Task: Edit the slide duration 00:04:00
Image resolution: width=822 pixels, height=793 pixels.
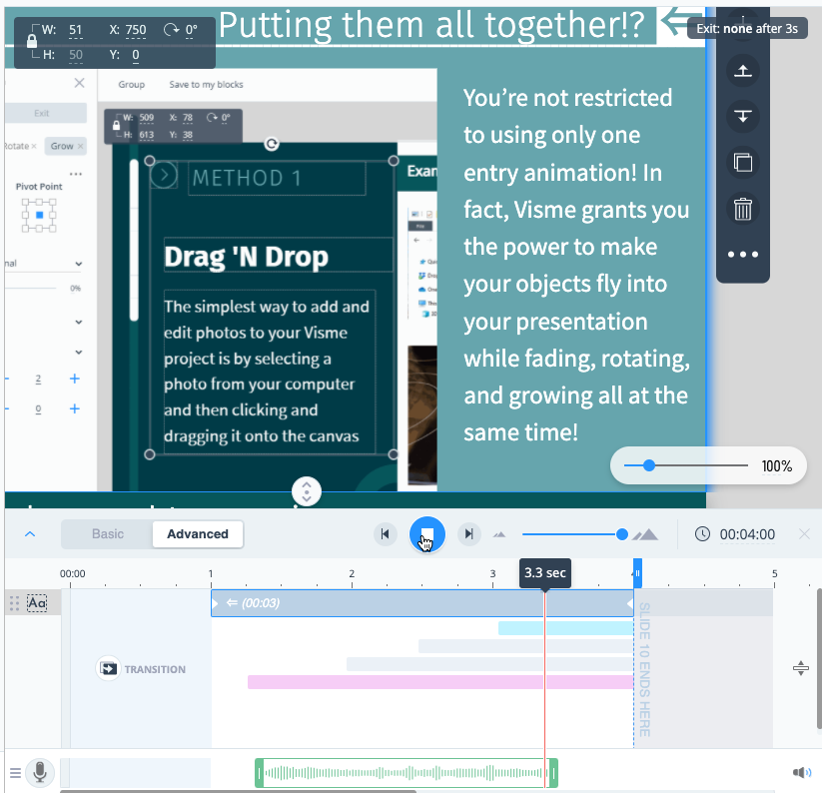Action: coord(747,534)
